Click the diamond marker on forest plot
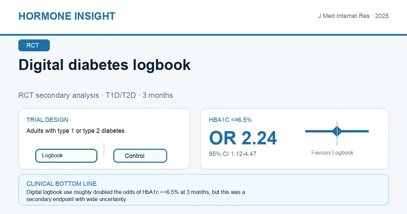The height and width of the screenshot is (214, 407). pyautogui.click(x=337, y=131)
